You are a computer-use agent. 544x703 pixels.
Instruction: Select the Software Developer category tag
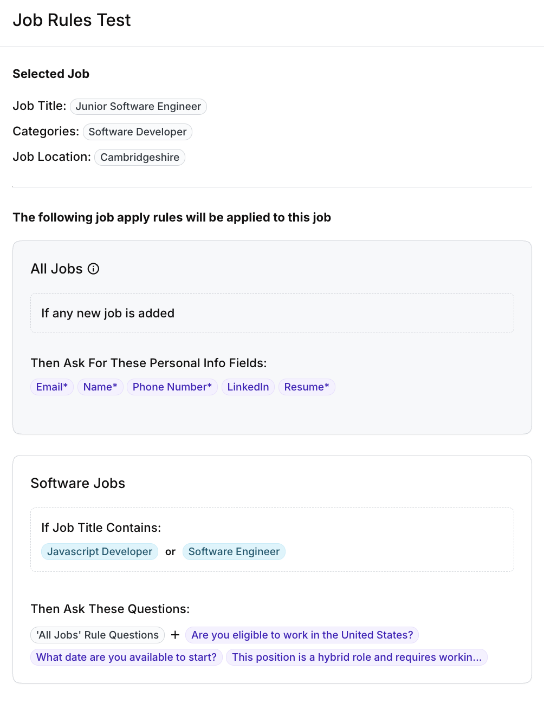click(137, 132)
